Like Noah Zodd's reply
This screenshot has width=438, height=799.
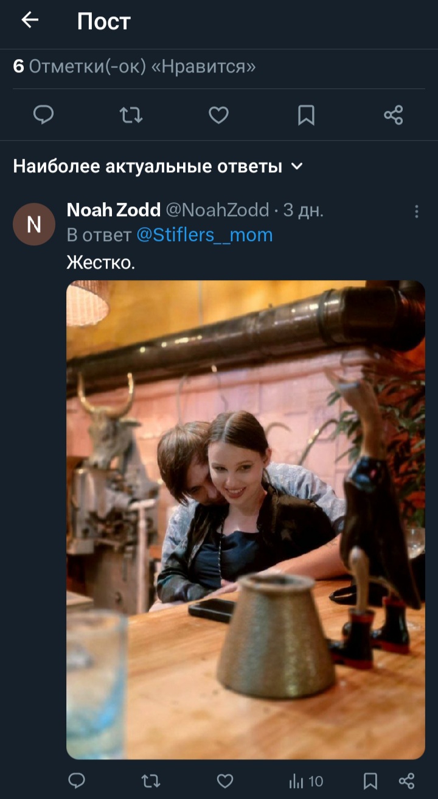tap(225, 780)
